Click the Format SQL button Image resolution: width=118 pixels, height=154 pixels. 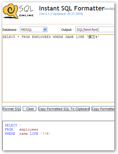pyautogui.click(x=12, y=109)
